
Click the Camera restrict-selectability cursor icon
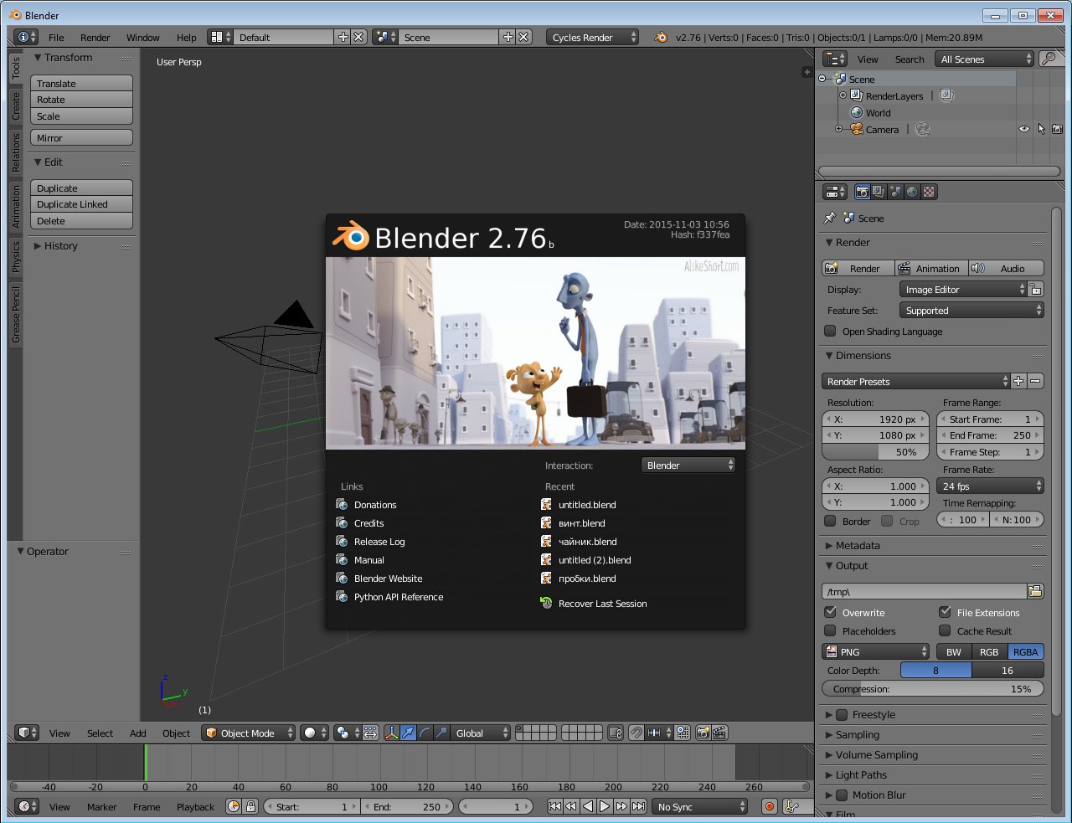(x=1041, y=129)
